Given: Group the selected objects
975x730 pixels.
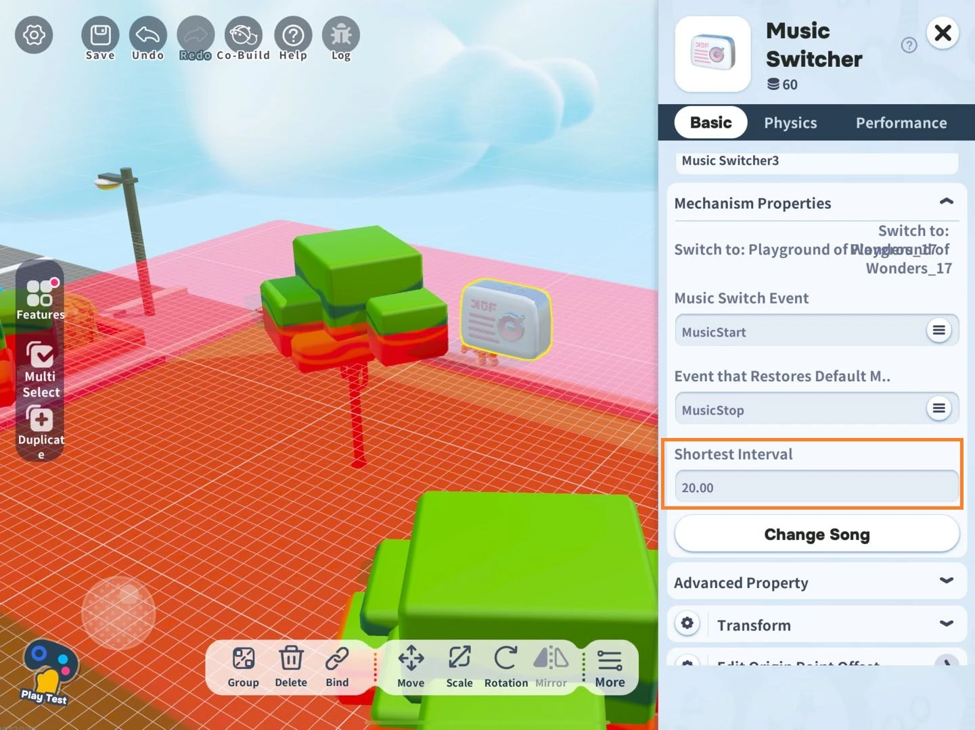Looking at the screenshot, I should (x=243, y=667).
